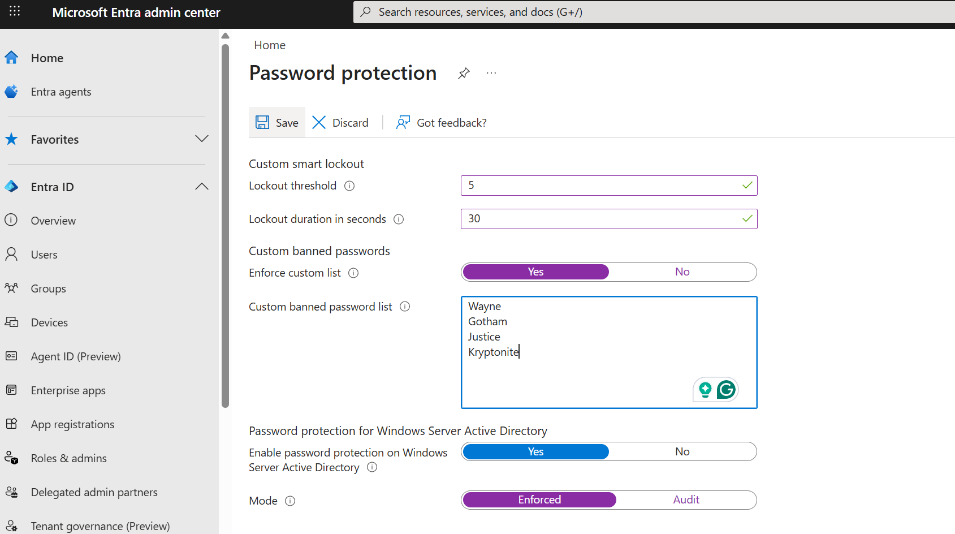The width and height of the screenshot is (955, 534).
Task: Click the Mode info icon
Action: tap(290, 501)
